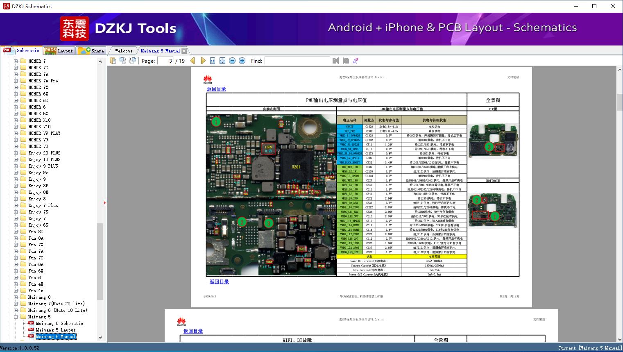Switch to the Layout tab
This screenshot has height=352, width=623.
pyautogui.click(x=59, y=51)
